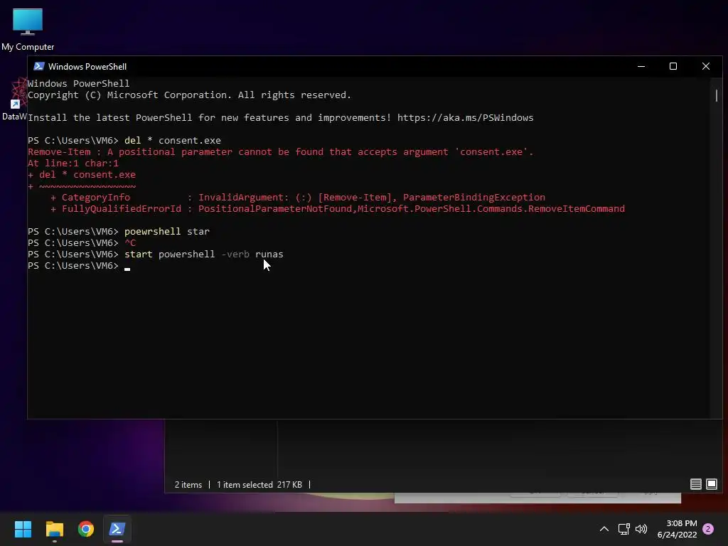Launch Google Chrome from the taskbar
728x546 pixels.
[x=86, y=529]
